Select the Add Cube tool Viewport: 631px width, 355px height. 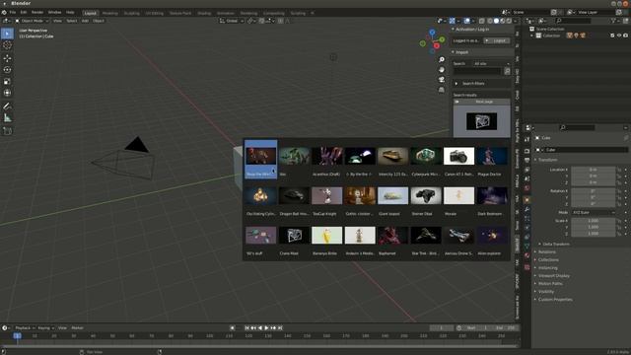[7, 131]
